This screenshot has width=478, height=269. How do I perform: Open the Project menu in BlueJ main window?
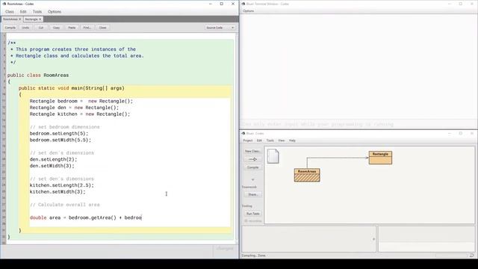click(247, 140)
